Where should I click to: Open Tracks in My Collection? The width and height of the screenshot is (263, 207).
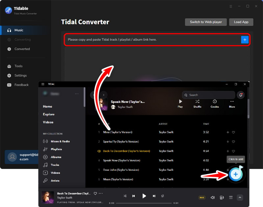[x=51, y=165]
